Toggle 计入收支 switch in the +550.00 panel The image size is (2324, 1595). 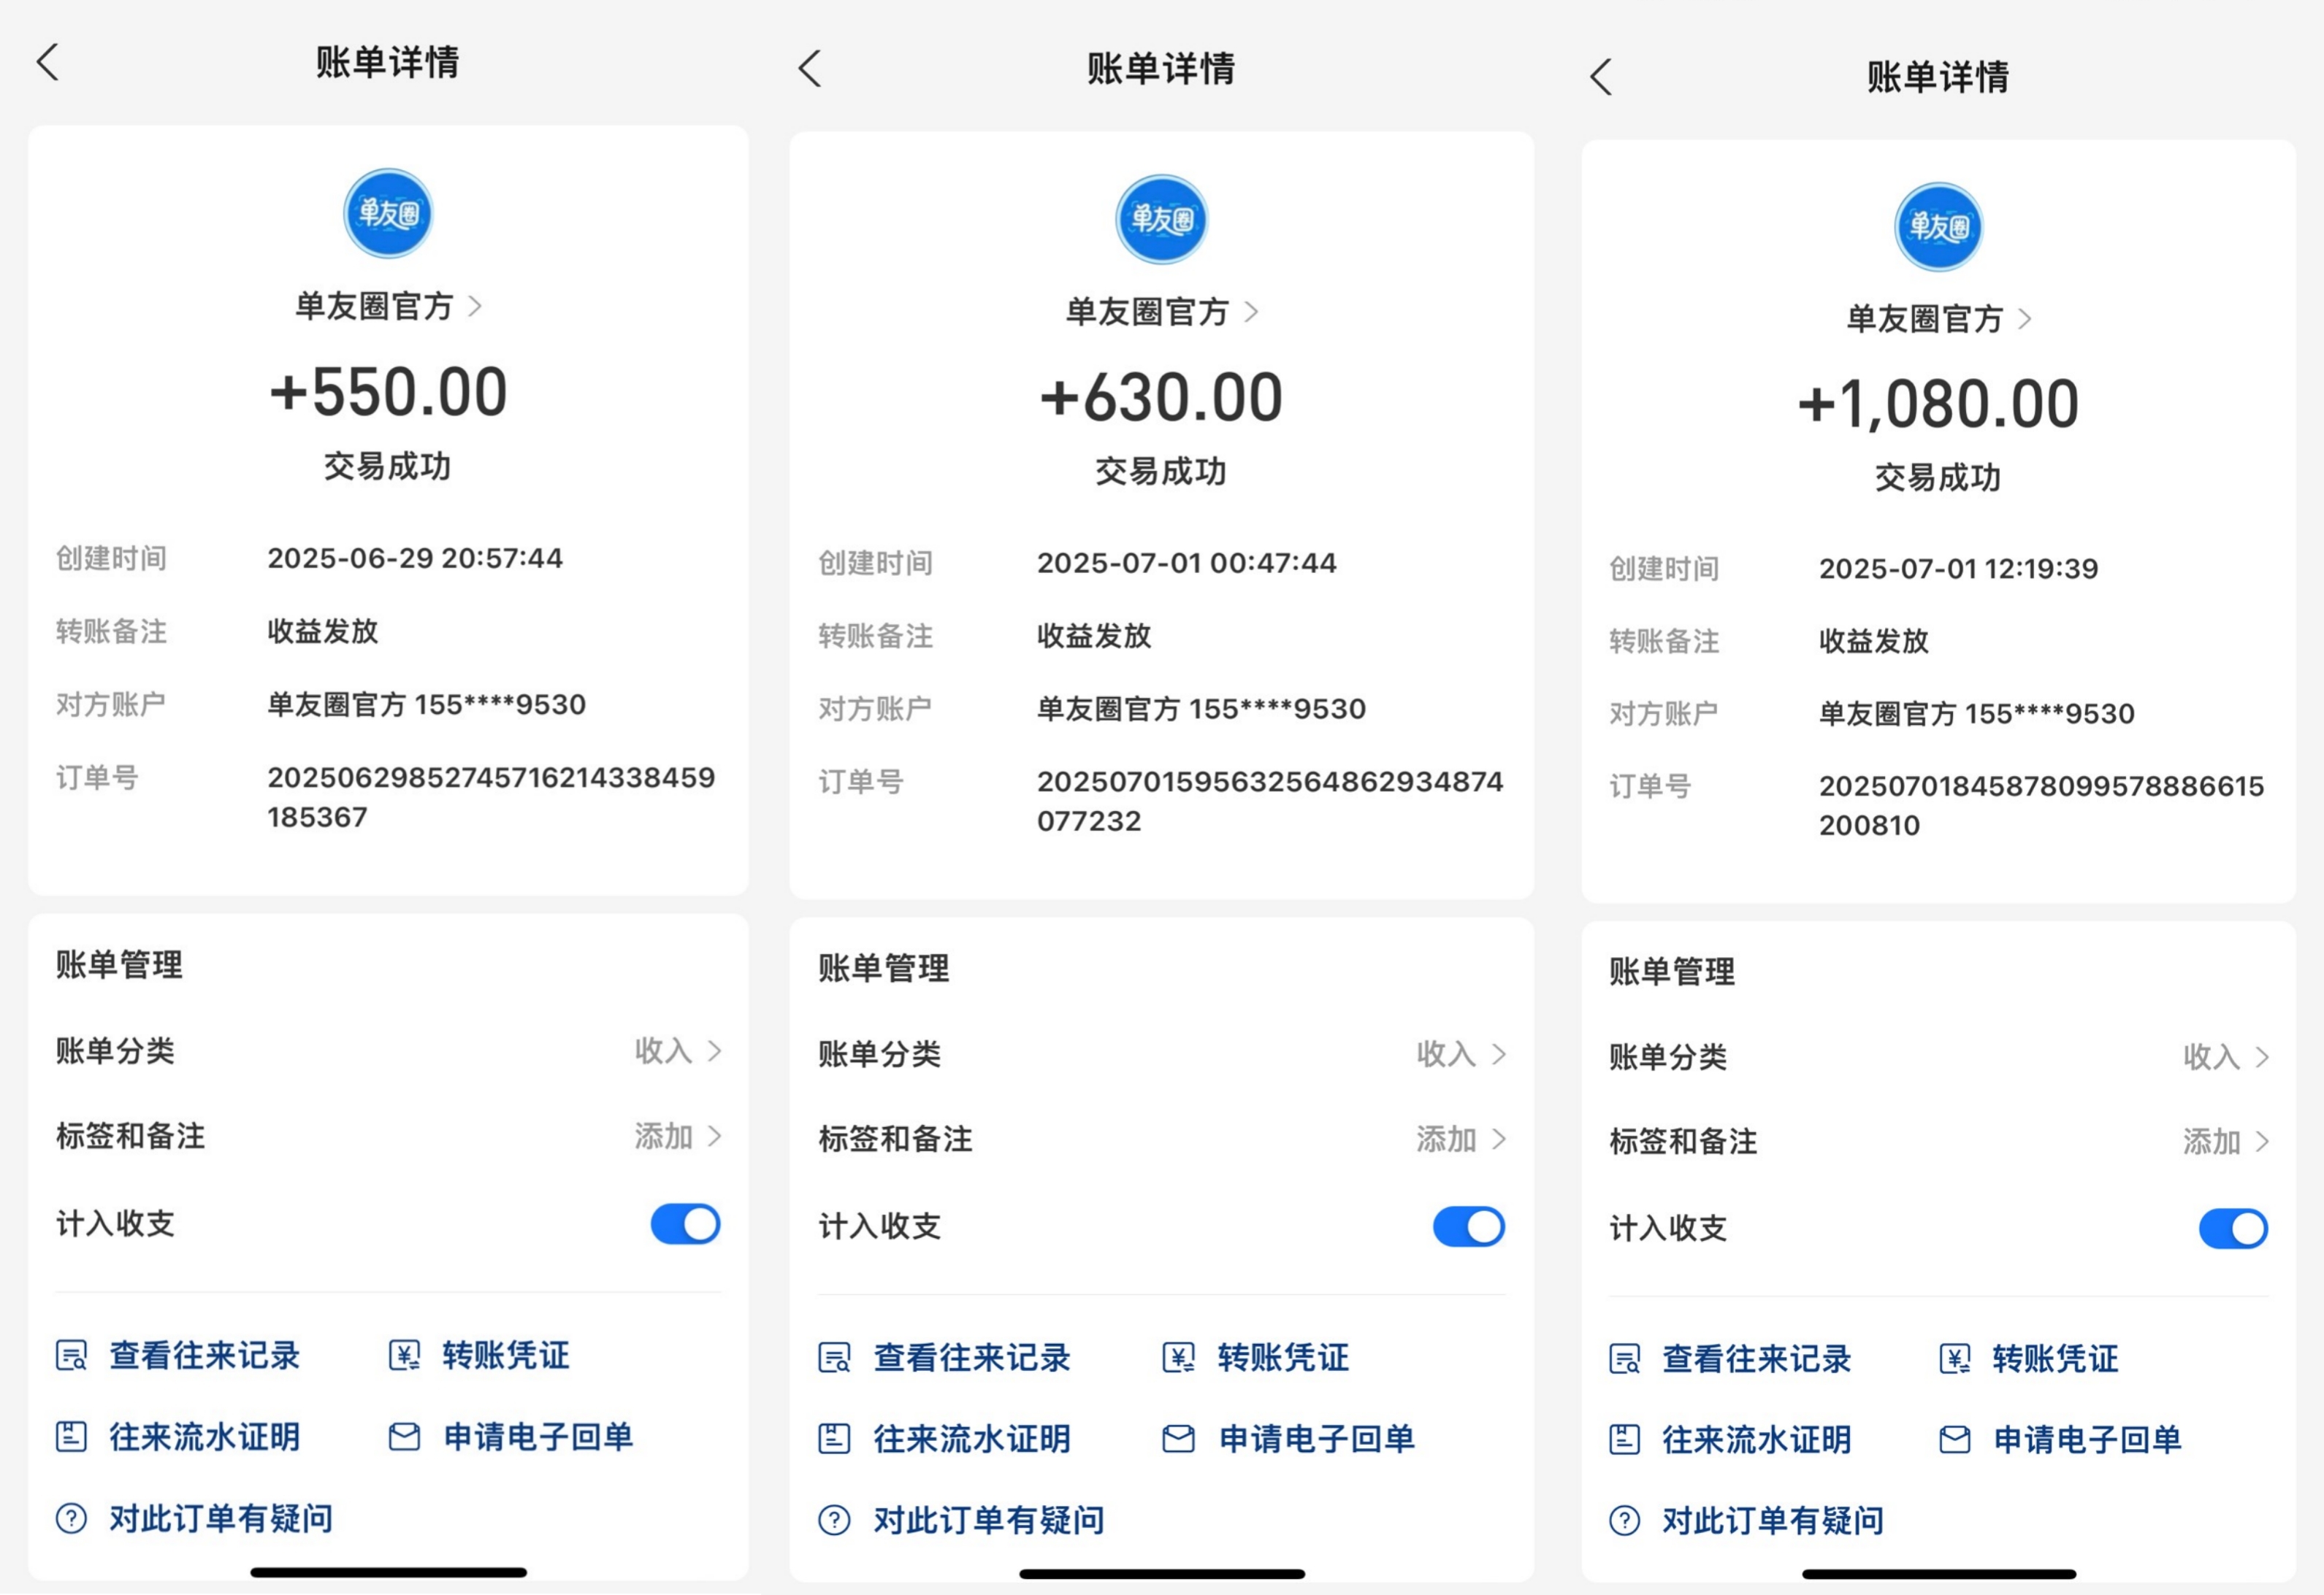[685, 1224]
